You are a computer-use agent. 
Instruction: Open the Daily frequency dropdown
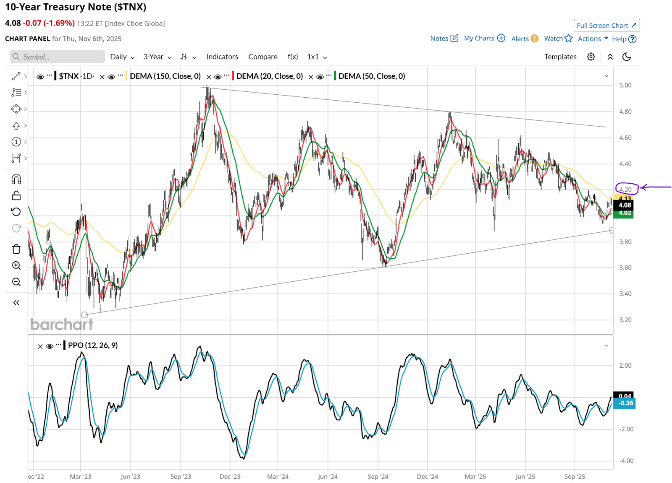pyautogui.click(x=122, y=57)
